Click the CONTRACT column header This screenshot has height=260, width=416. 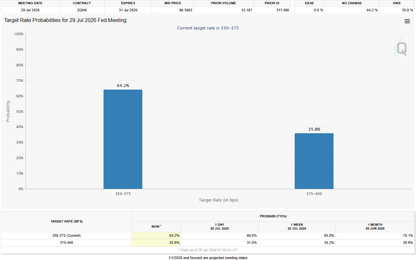pos(82,3)
